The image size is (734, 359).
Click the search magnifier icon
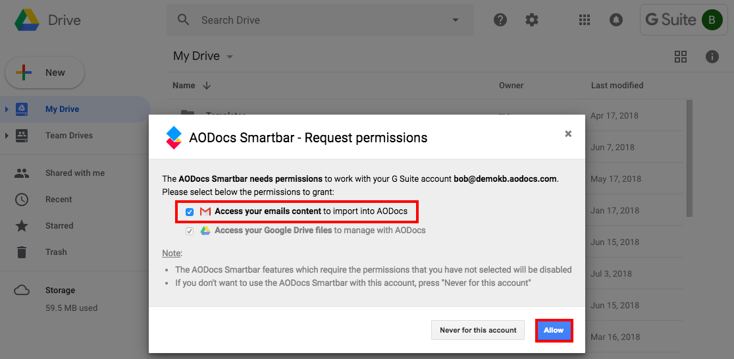click(x=184, y=20)
